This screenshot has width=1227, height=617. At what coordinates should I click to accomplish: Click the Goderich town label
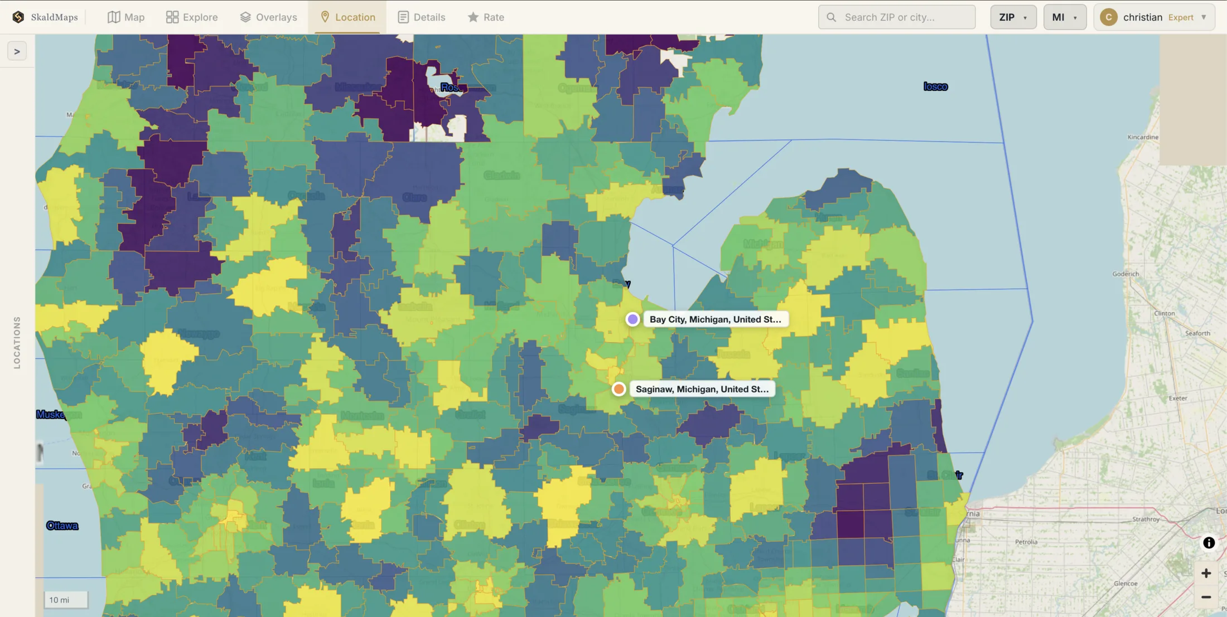click(x=1125, y=274)
